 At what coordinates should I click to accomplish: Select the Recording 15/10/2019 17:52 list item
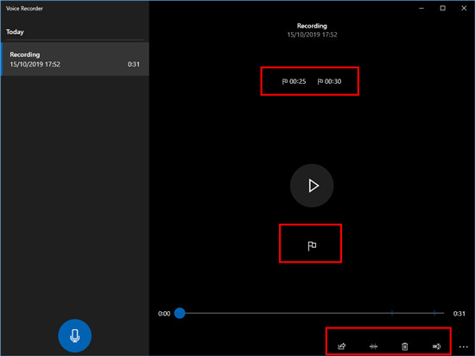tap(75, 59)
